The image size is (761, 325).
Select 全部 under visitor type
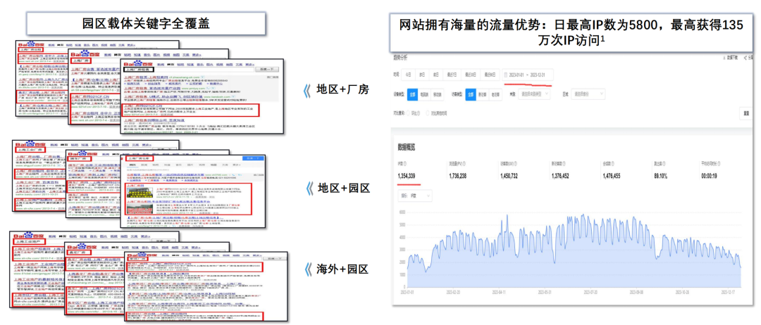click(470, 94)
